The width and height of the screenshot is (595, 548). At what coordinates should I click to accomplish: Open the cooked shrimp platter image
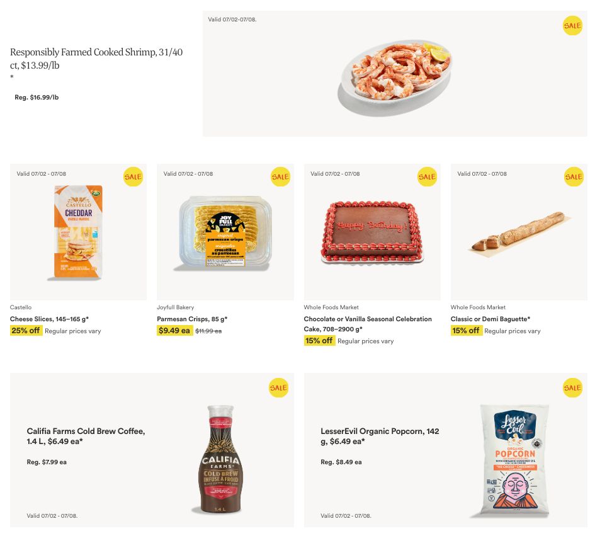(395, 77)
